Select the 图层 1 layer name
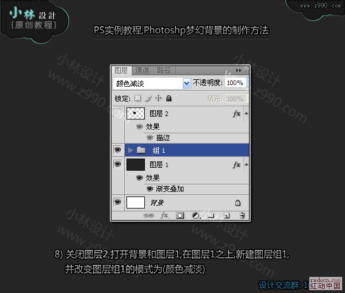This screenshot has width=345, height=293. (159, 165)
